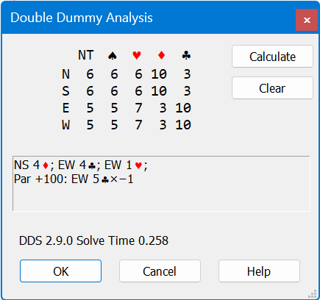Click the resize grip in the dialog corner
320x300 pixels.
[313, 293]
